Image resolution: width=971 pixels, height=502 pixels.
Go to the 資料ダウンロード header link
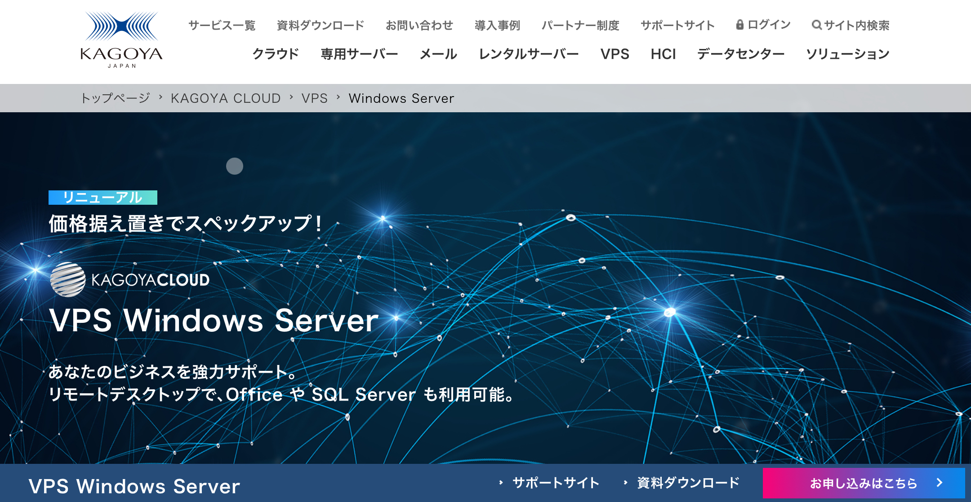tap(321, 25)
